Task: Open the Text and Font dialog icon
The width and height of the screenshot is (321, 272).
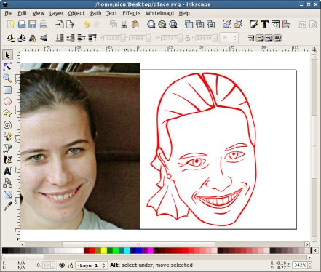Action: point(264,24)
